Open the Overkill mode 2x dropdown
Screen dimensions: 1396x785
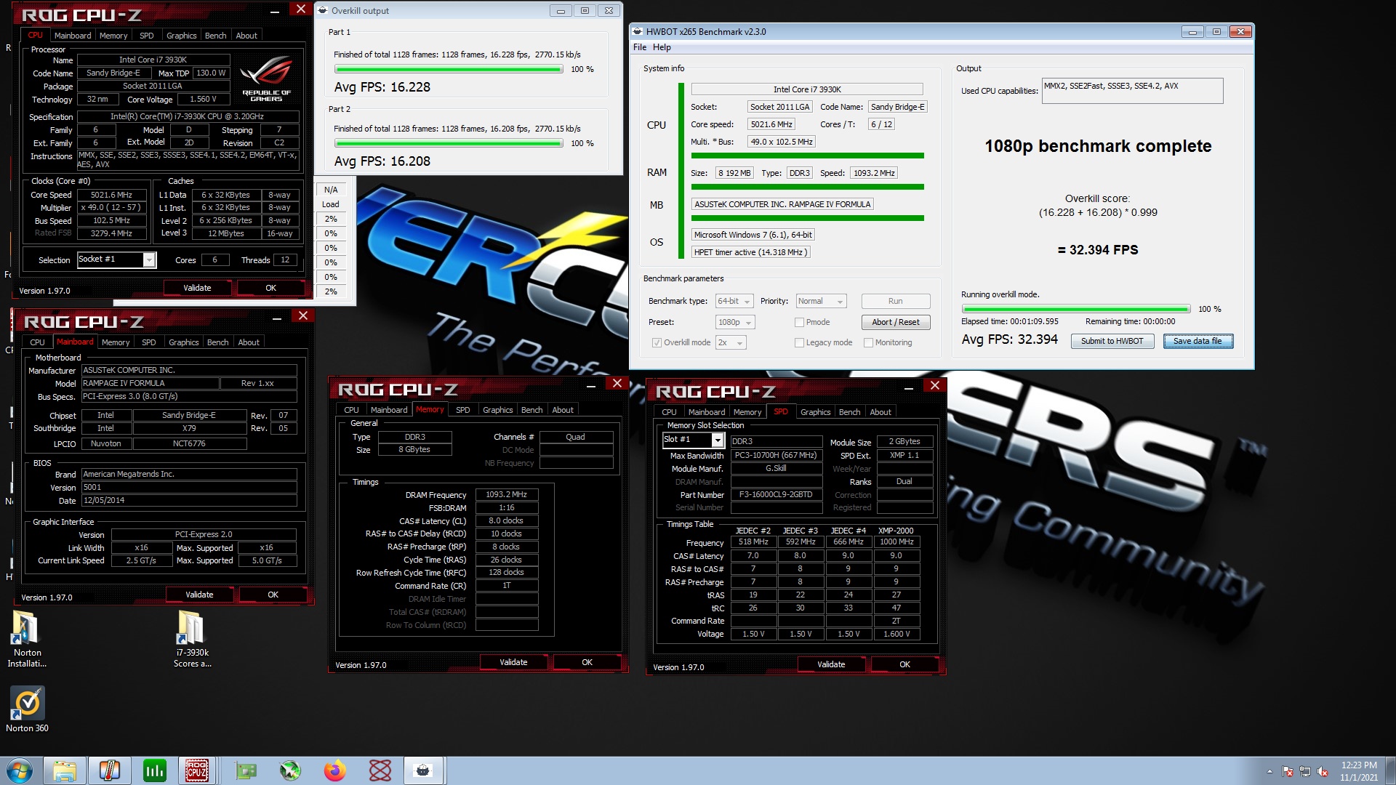pyautogui.click(x=731, y=343)
